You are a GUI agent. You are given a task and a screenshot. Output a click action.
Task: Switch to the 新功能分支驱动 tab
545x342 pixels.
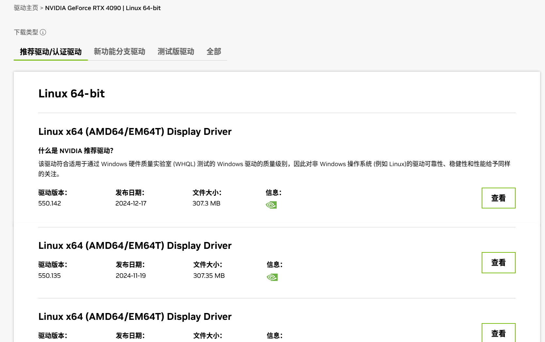click(119, 51)
